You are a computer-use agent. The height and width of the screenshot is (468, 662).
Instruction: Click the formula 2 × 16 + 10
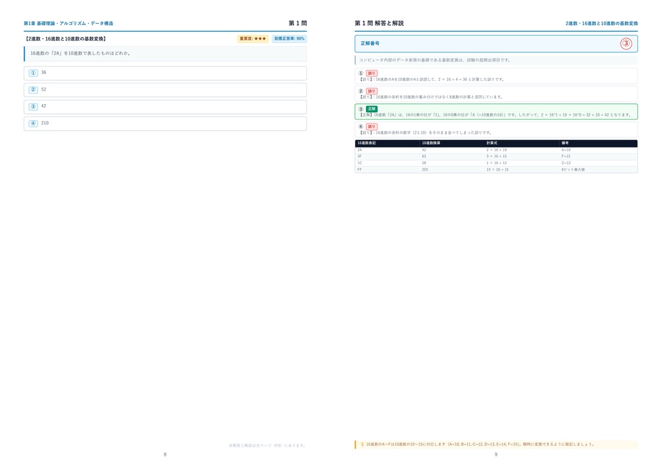(496, 150)
